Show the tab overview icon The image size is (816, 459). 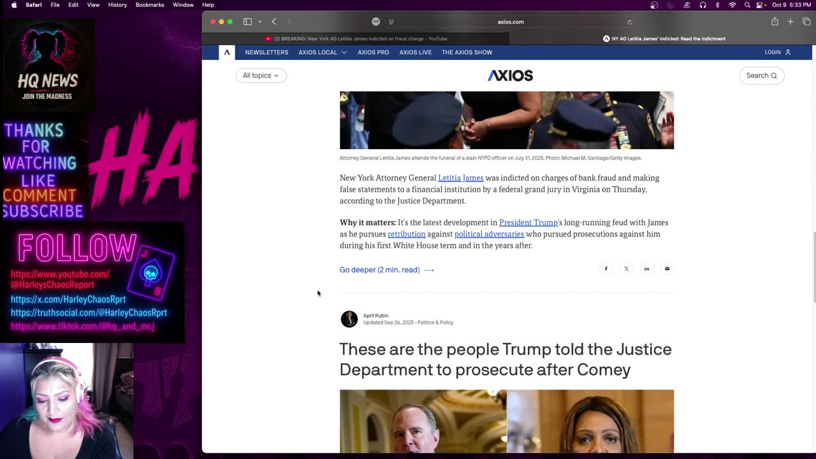click(x=806, y=22)
